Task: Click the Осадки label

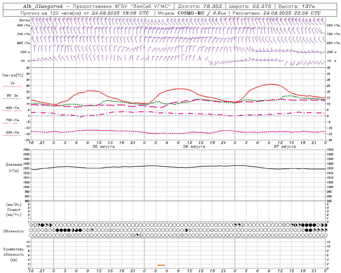Action: pos(14,210)
